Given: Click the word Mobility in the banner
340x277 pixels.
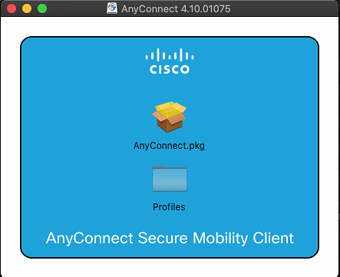Looking at the screenshot, I should pyautogui.click(x=220, y=239).
